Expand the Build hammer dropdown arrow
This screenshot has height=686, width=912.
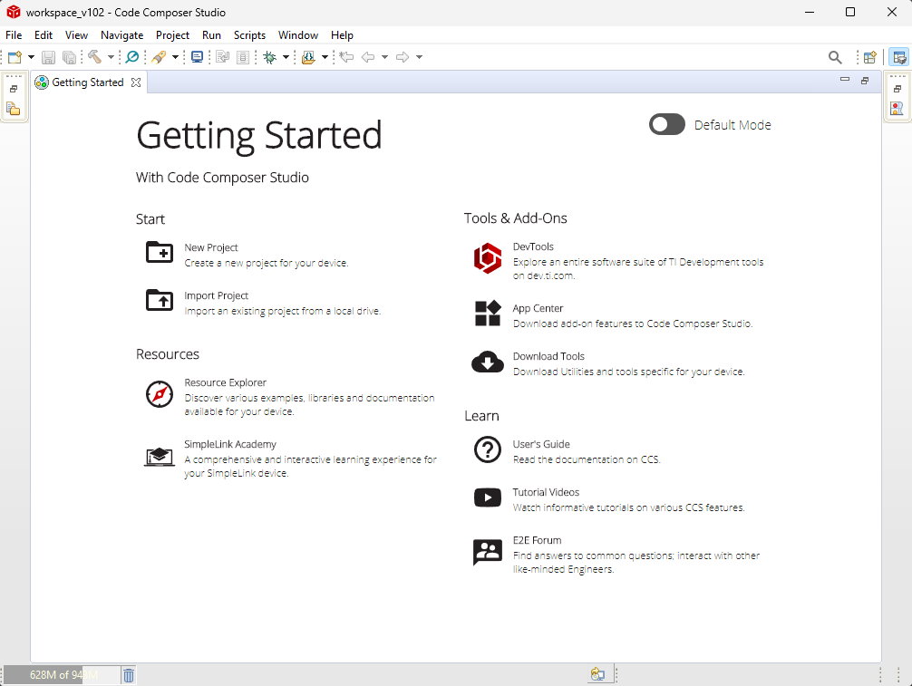(x=111, y=57)
